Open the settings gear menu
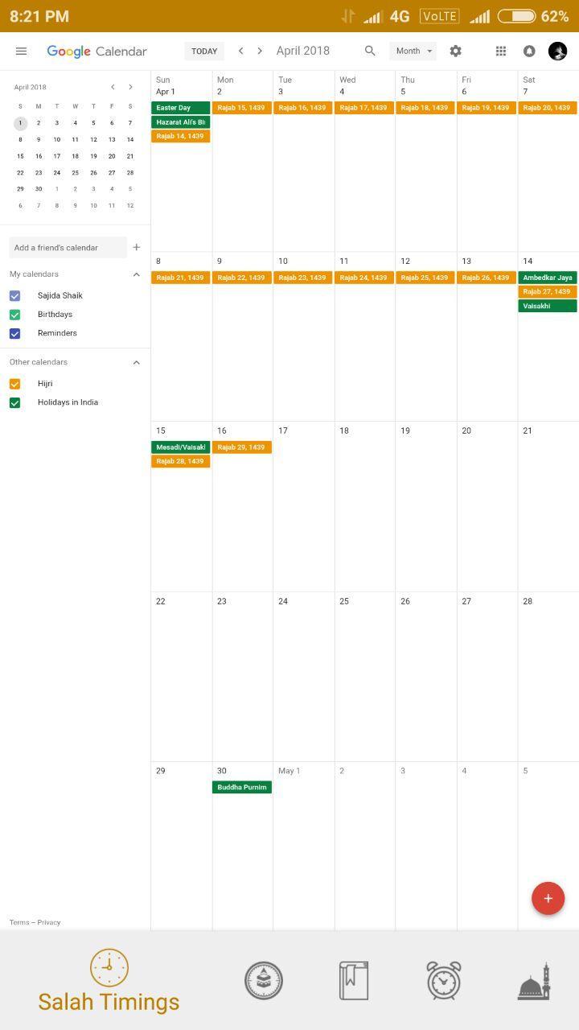 (456, 51)
